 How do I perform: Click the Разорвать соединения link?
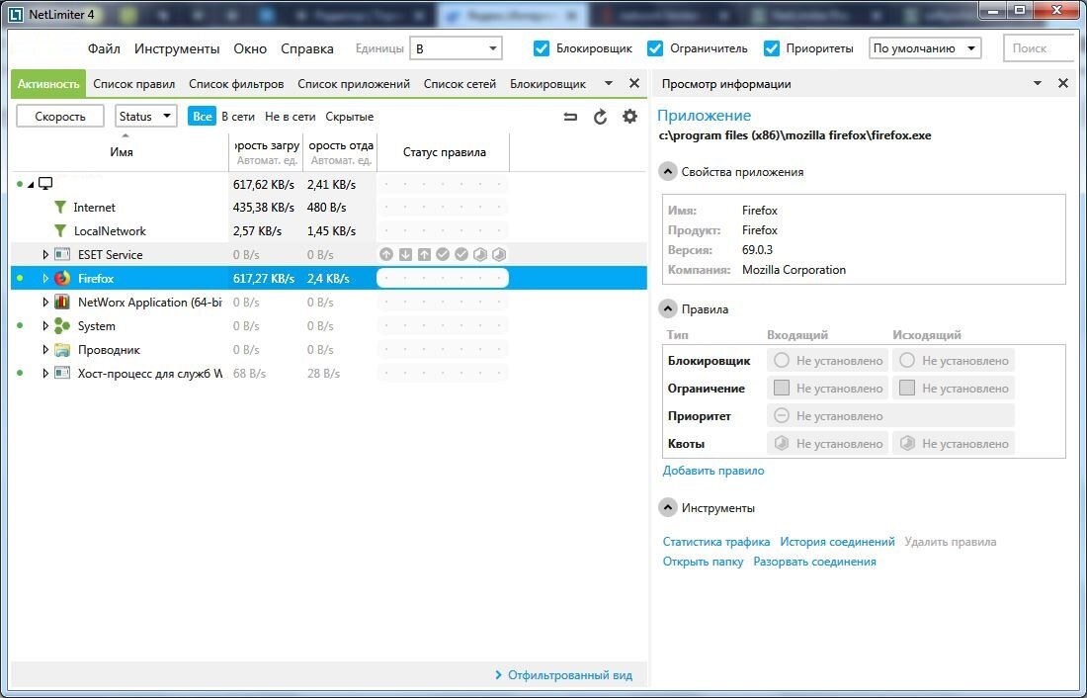(x=814, y=562)
